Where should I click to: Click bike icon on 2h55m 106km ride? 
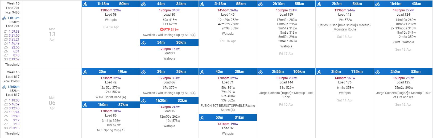(x=261, y=72)
